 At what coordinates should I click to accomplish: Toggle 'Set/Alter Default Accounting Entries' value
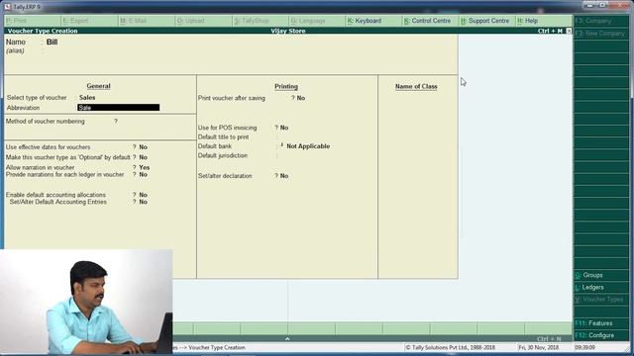(x=143, y=202)
